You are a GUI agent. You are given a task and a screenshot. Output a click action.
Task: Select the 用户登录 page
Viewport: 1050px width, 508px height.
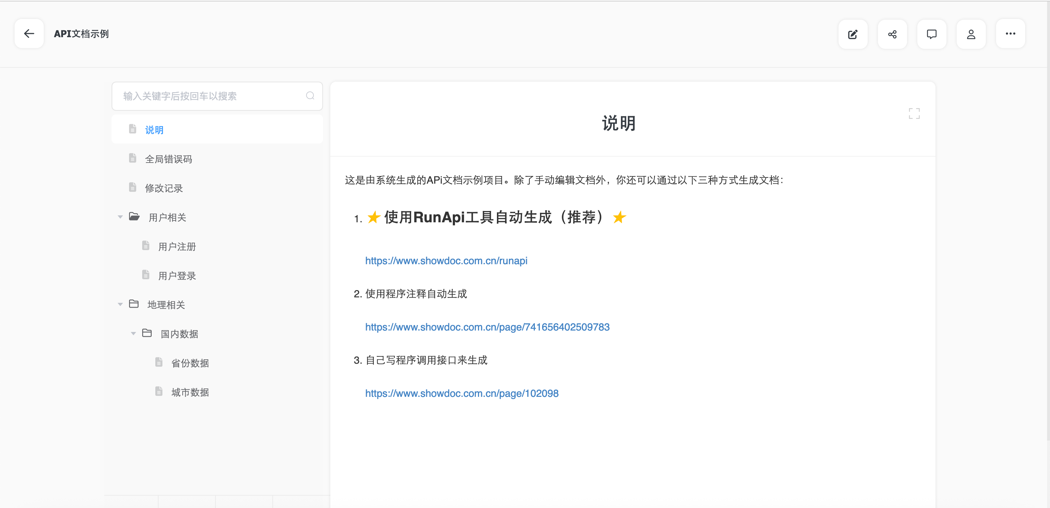tap(177, 276)
